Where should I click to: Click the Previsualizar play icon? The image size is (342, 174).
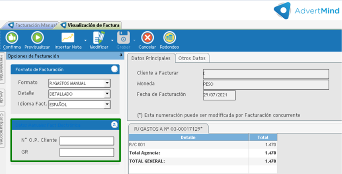[37, 38]
